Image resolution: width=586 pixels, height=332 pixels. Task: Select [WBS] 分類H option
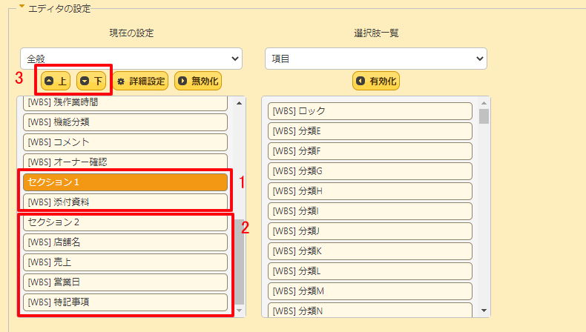click(370, 191)
